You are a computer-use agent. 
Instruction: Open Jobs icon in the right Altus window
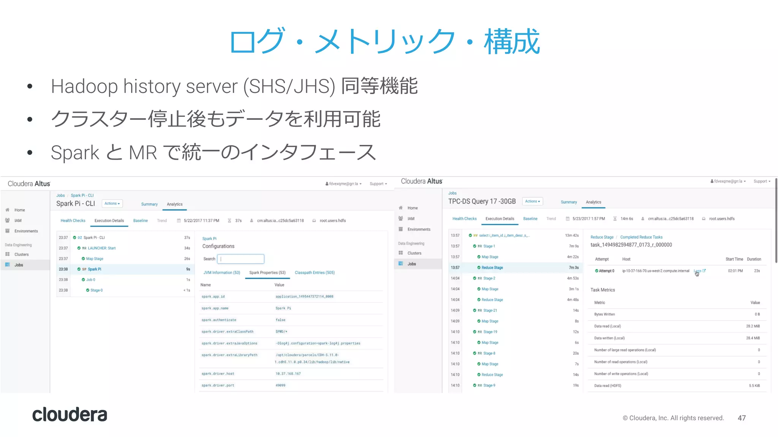point(400,264)
